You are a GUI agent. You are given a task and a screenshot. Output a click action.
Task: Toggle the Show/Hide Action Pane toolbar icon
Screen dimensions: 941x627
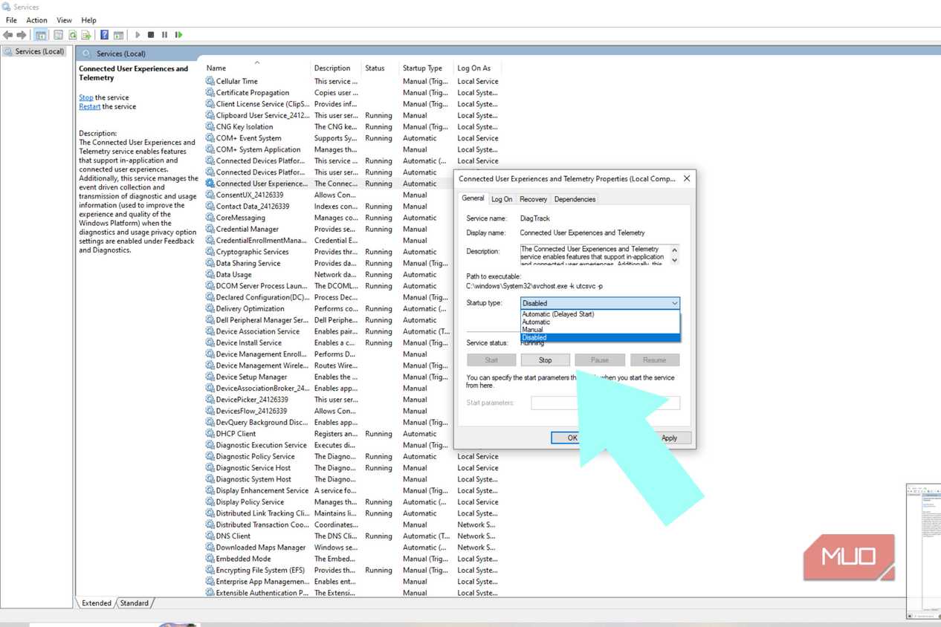[x=118, y=35]
